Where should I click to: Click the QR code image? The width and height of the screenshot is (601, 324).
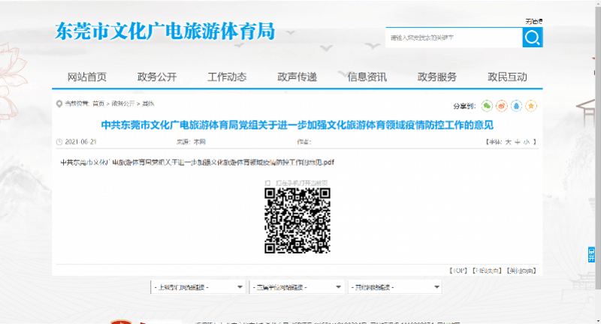coord(297,220)
